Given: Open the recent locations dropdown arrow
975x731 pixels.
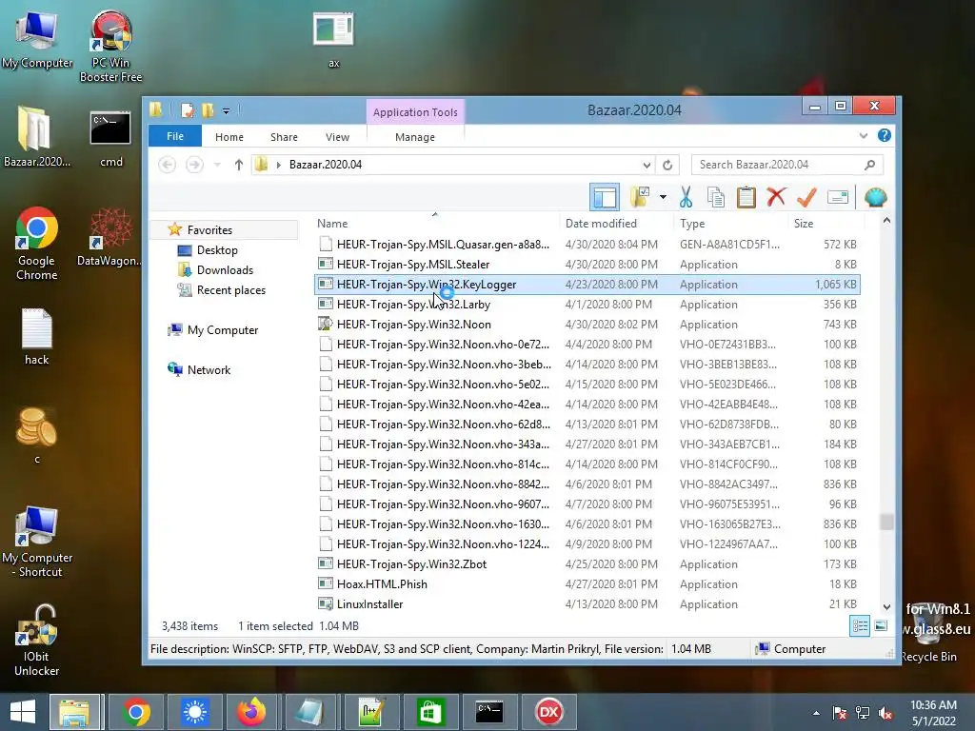Looking at the screenshot, I should pos(217,165).
